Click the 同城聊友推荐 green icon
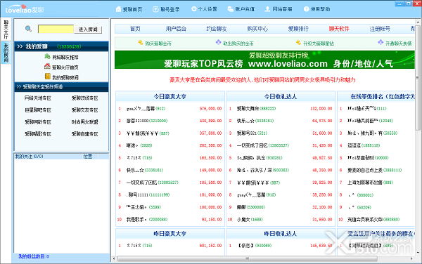Viewport: 422px width, 264px height. (47, 56)
